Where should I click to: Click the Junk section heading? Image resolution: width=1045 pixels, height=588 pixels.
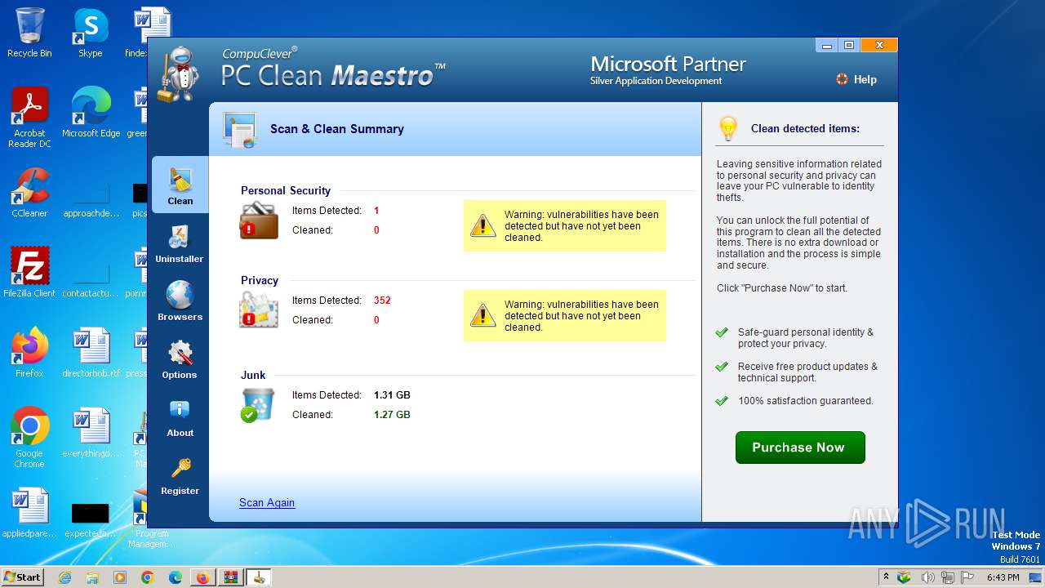tap(253, 375)
